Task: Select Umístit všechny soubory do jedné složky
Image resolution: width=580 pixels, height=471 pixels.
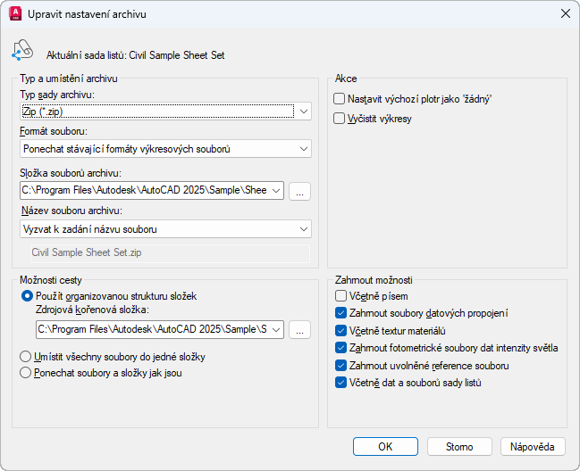Action: coord(26,357)
